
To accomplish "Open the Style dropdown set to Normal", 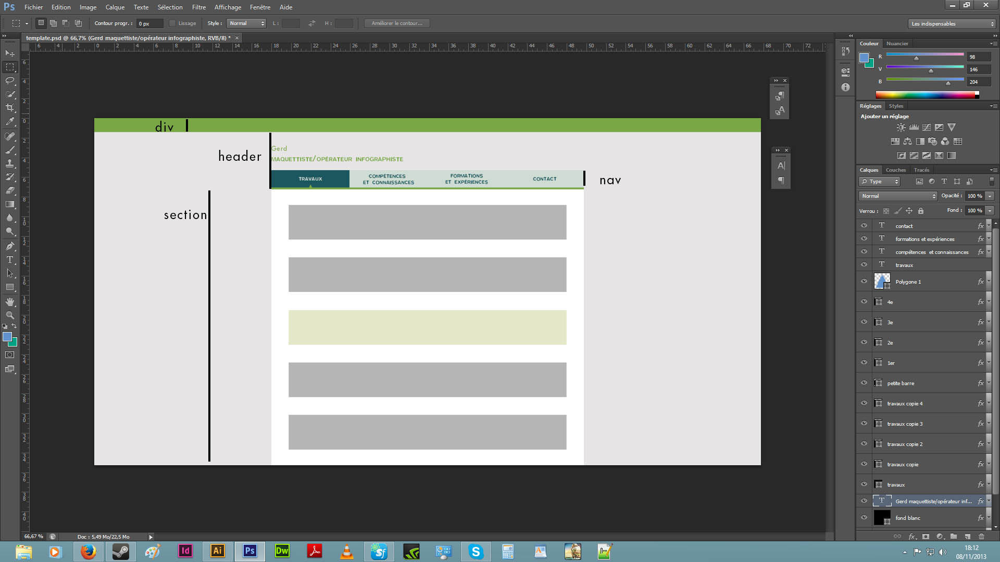I will [246, 23].
